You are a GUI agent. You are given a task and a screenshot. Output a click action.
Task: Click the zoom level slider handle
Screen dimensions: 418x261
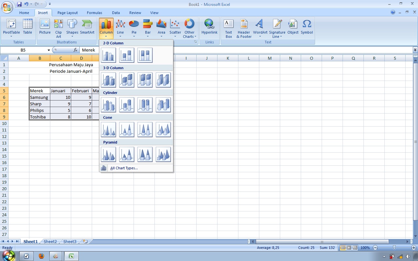394,248
